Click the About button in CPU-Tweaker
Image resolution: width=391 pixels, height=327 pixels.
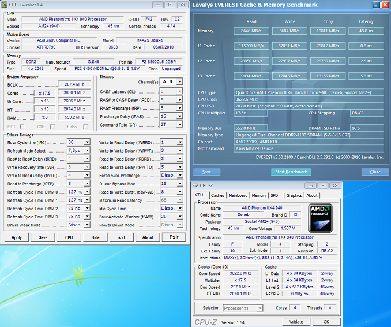pos(148,237)
